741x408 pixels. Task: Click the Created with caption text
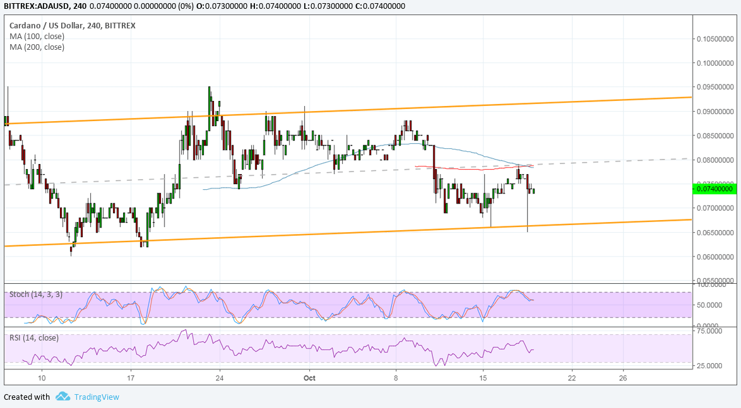pos(27,397)
